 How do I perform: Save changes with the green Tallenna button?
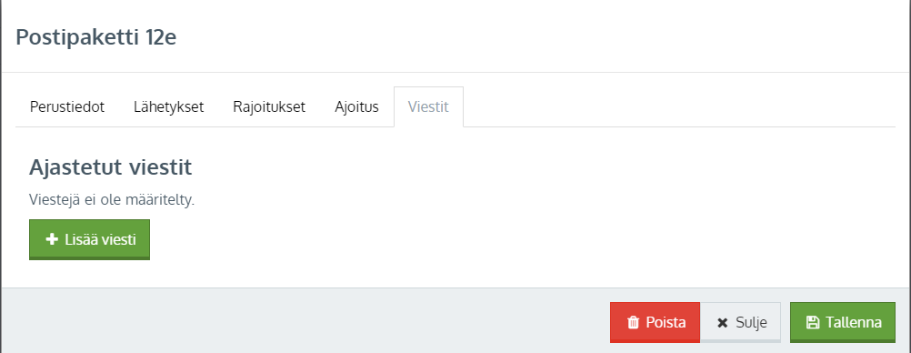(x=843, y=322)
